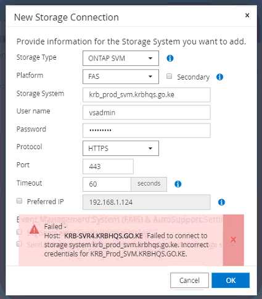Image resolution: width=262 pixels, height=299 pixels.
Task: Click the Port field showing 443
Action: coord(108,166)
